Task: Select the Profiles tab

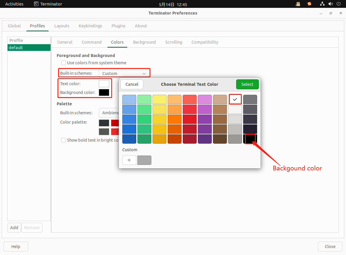Action: 37,26
